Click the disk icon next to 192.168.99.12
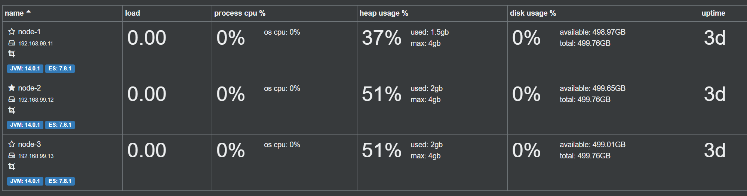The image size is (747, 196). click(12, 99)
